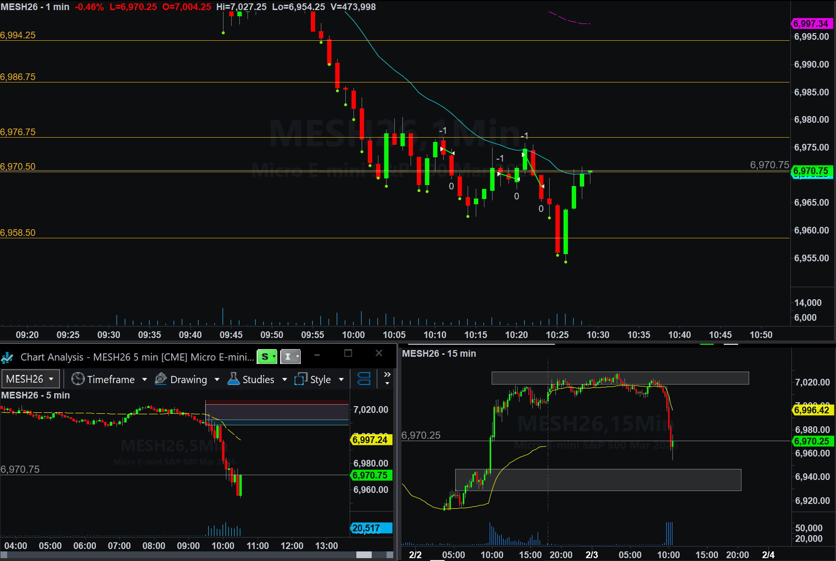Click the 5 min chart horizontal scrollbar thumb
This screenshot has width=836, height=561.
point(364,555)
